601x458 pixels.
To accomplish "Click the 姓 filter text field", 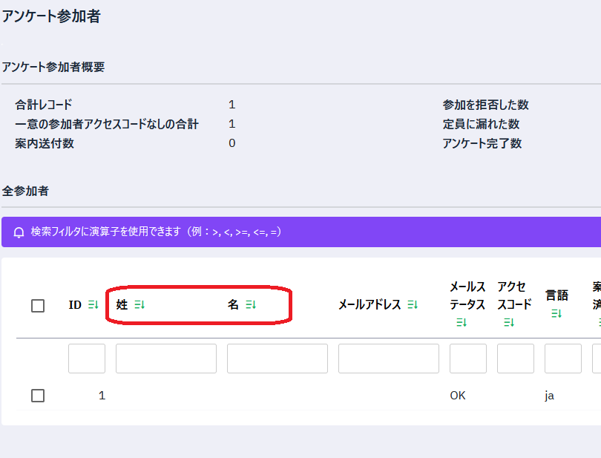I will pyautogui.click(x=166, y=359).
